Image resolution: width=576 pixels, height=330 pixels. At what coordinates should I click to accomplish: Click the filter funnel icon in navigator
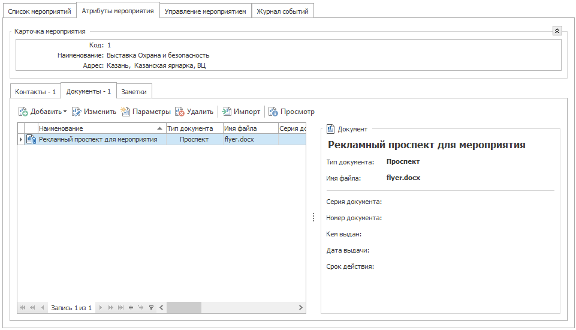point(151,308)
